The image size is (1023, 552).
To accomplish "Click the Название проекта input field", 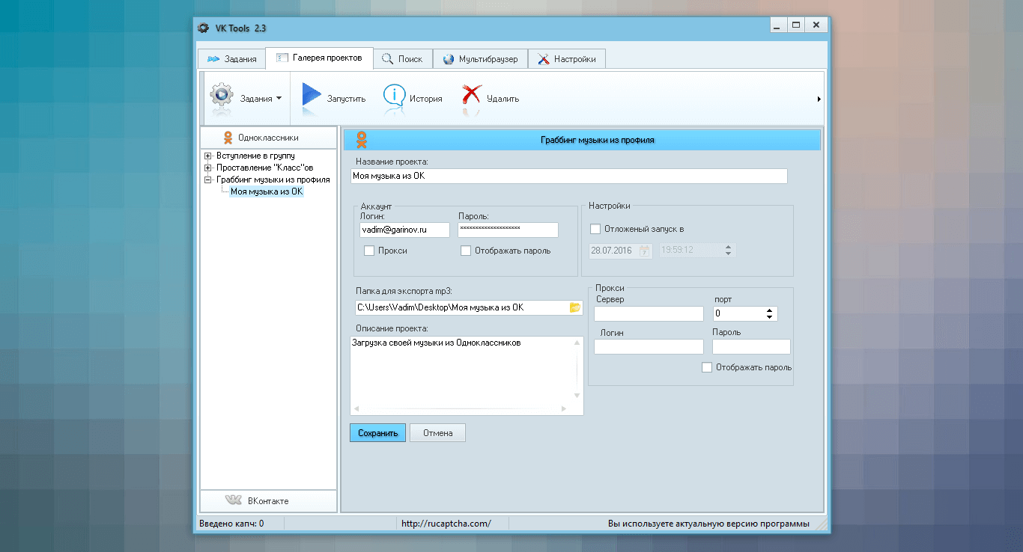I will pos(569,176).
